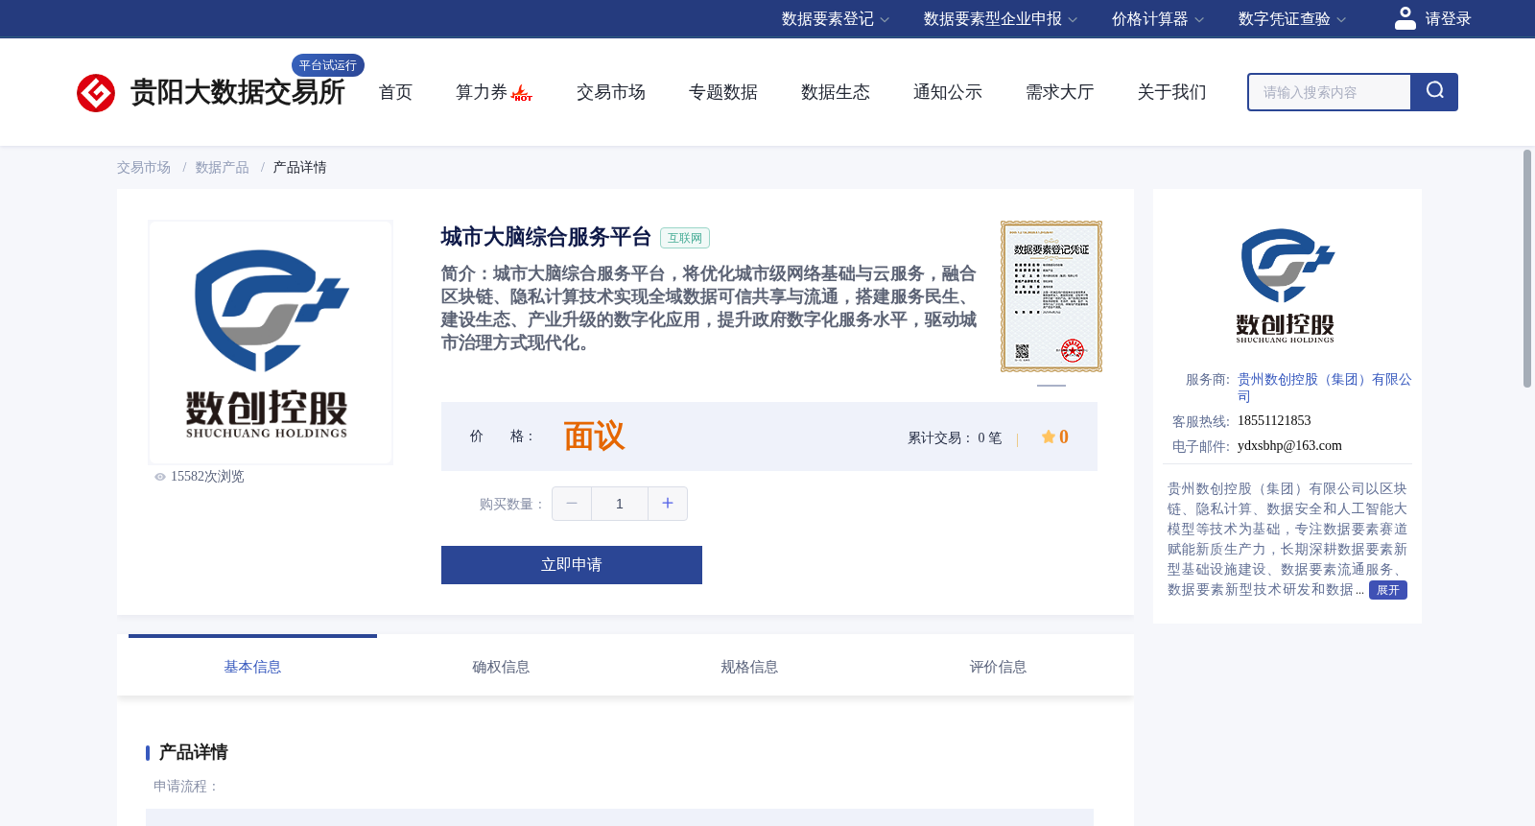Viewport: 1535px width, 826px height.
Task: Switch to the 规格信息 tab
Action: (749, 666)
